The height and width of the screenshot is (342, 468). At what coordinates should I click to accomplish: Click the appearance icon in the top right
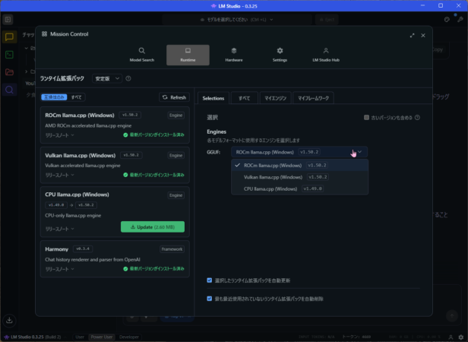click(447, 20)
